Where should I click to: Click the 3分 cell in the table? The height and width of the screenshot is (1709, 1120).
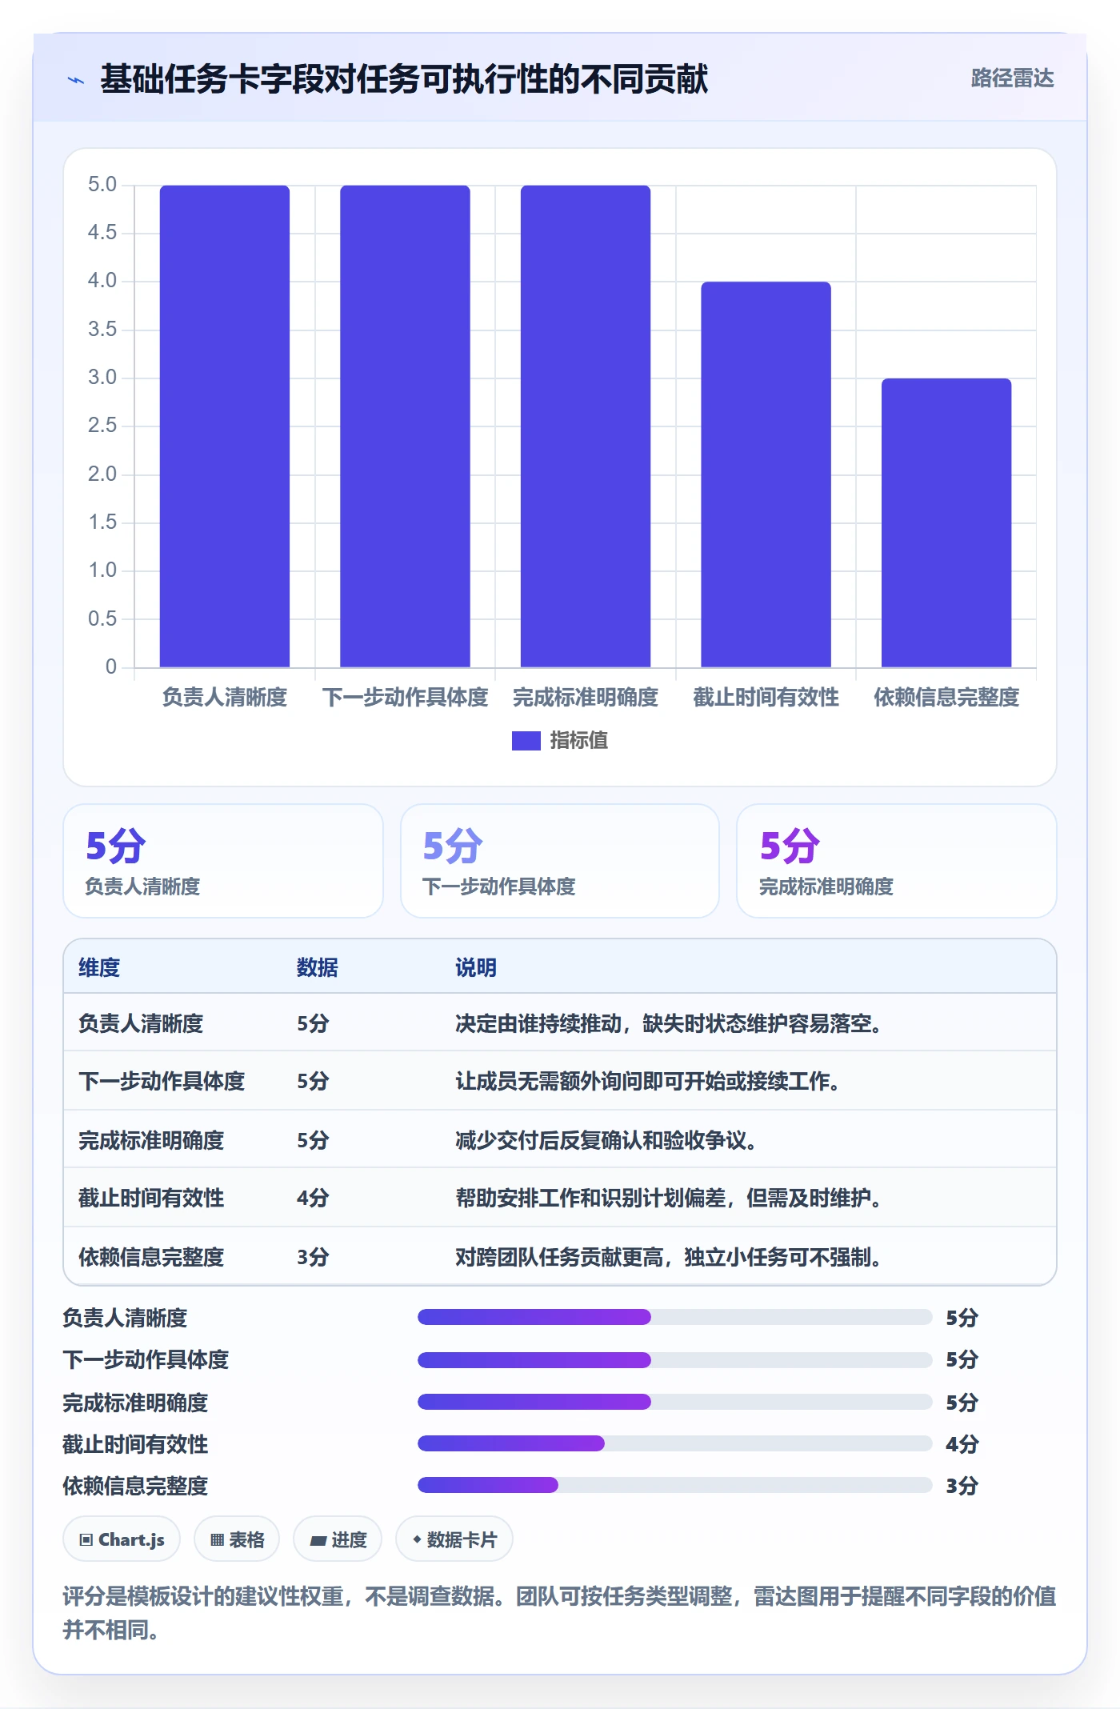tap(313, 1258)
